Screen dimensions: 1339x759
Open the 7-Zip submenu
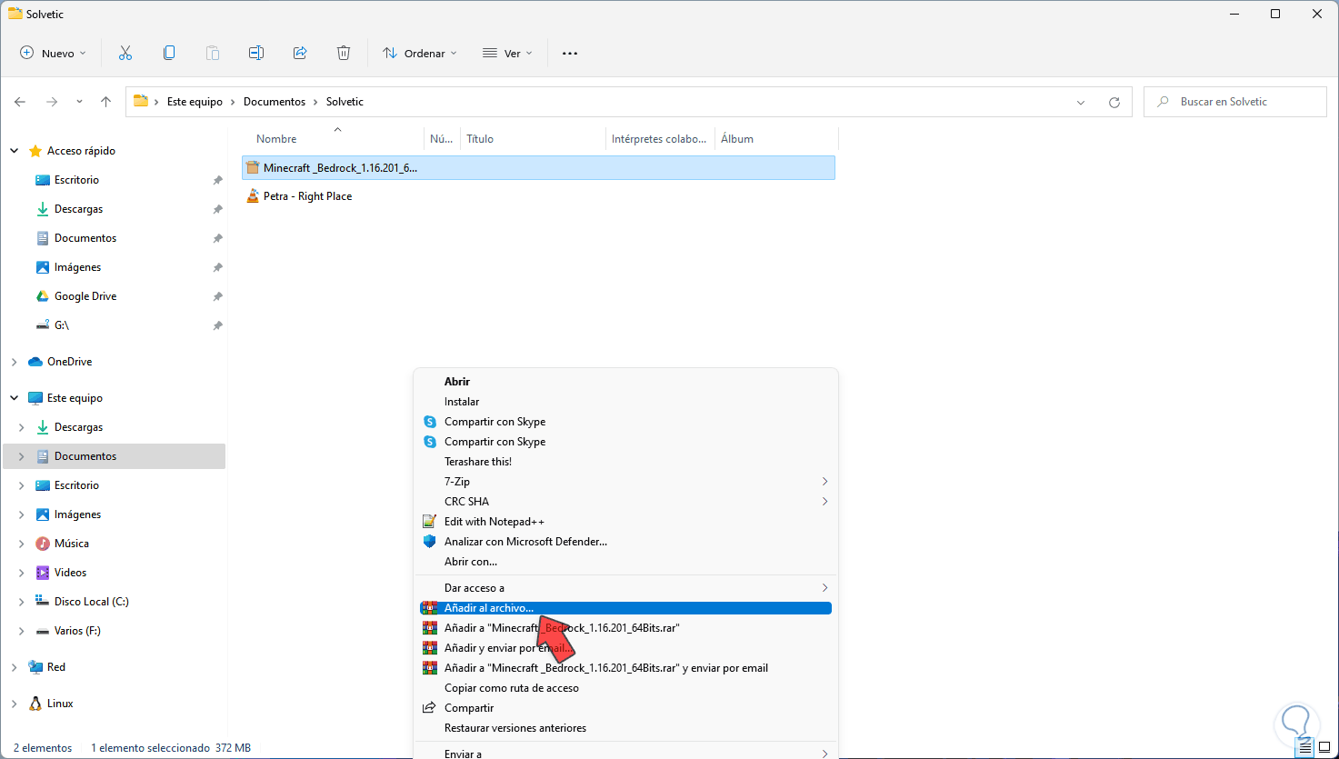coord(624,482)
